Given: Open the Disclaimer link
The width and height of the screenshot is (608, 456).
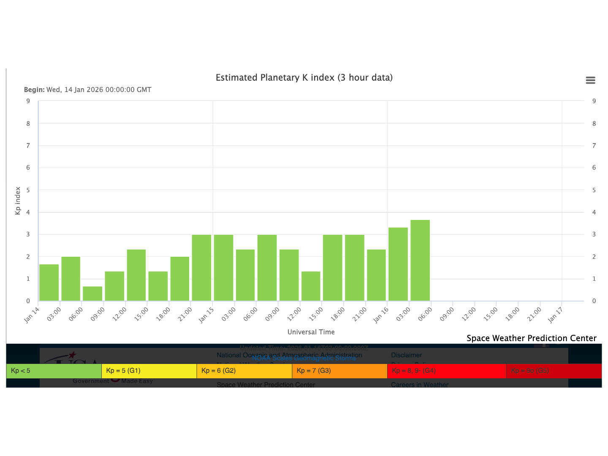Looking at the screenshot, I should point(406,355).
